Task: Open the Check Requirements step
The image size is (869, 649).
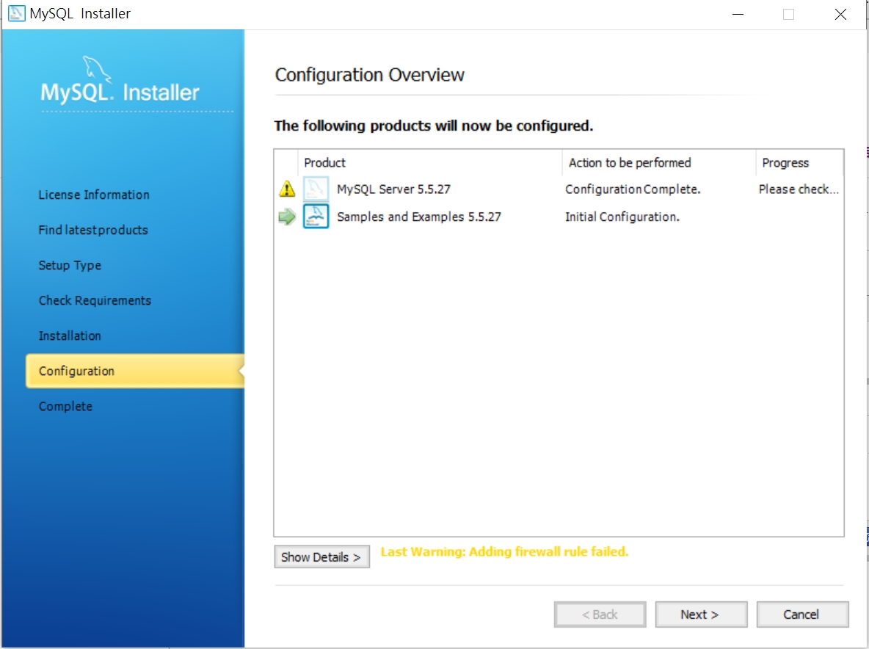Action: [x=95, y=300]
